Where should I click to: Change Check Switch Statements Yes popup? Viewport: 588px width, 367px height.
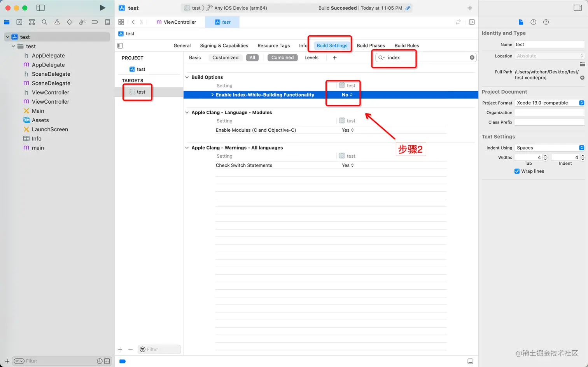348,165
